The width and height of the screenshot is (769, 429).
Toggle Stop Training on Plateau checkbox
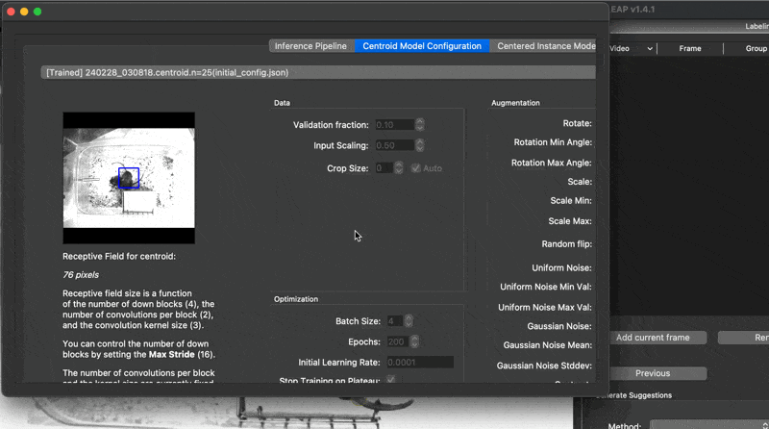(391, 381)
